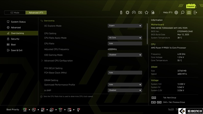
Task: Click the info icon beside the CPU Ratio hint
Action: [x=41, y=96]
